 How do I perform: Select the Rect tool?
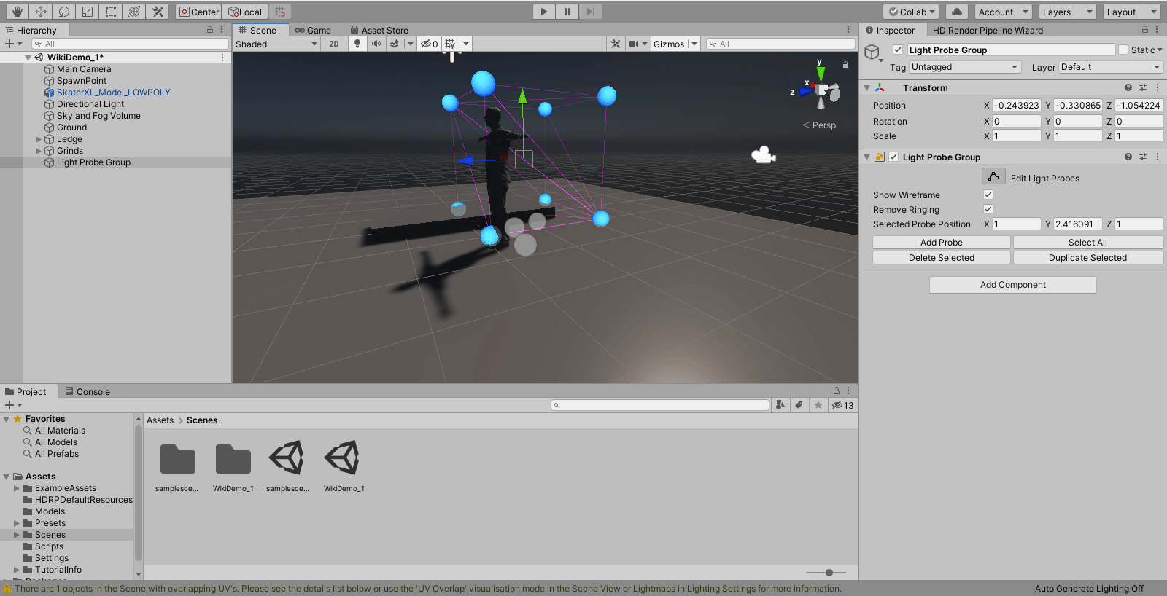coord(111,12)
